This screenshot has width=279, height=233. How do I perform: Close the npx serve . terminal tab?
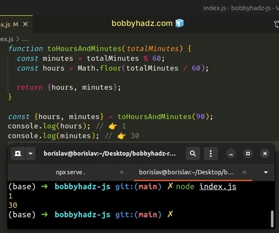point(122,172)
